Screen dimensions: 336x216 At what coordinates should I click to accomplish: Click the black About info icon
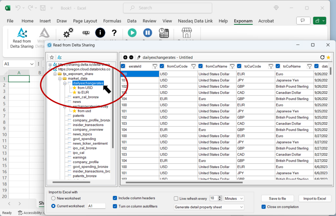100,33
